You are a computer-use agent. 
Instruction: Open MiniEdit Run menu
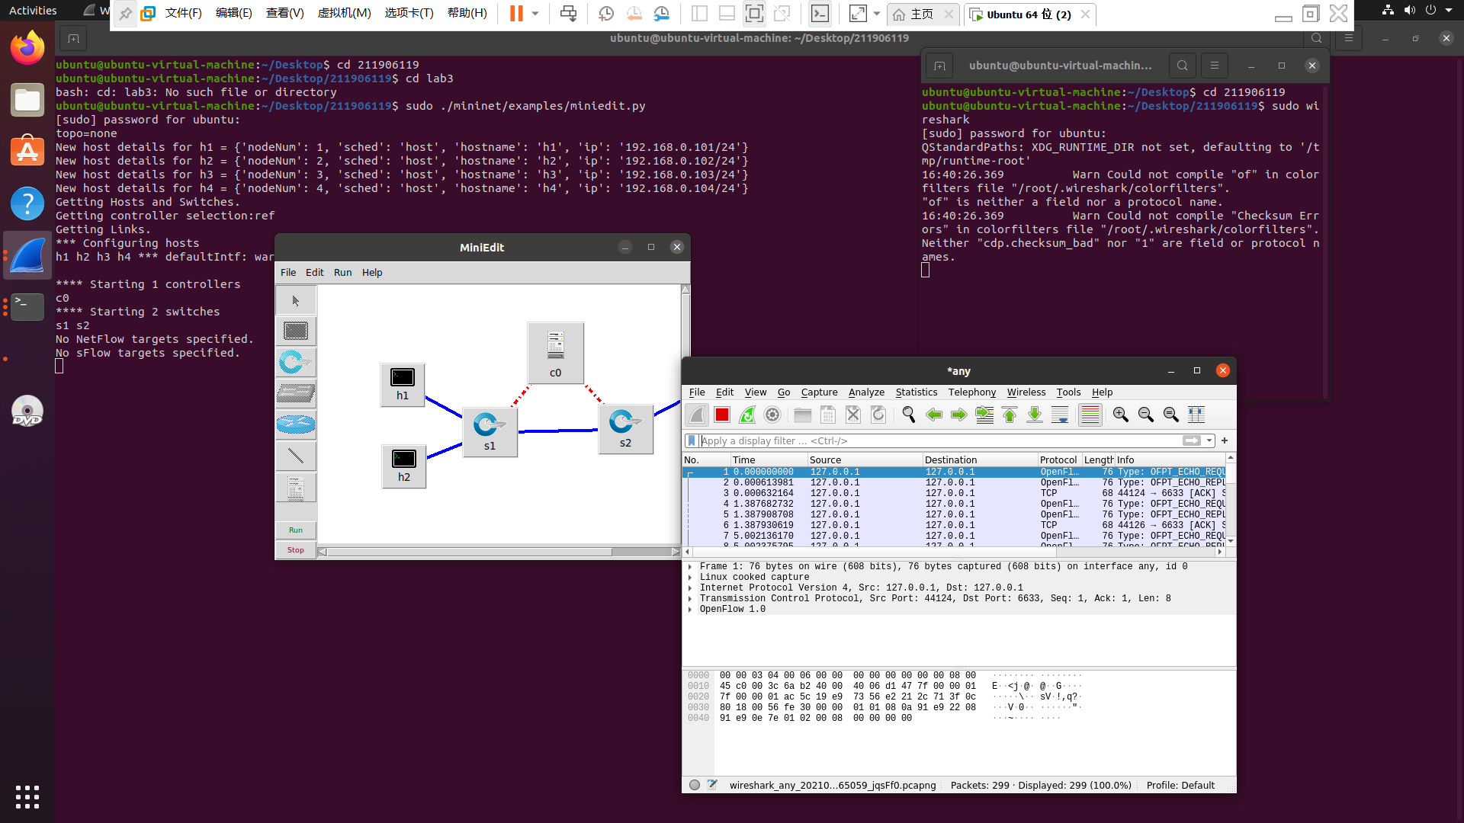pos(342,272)
